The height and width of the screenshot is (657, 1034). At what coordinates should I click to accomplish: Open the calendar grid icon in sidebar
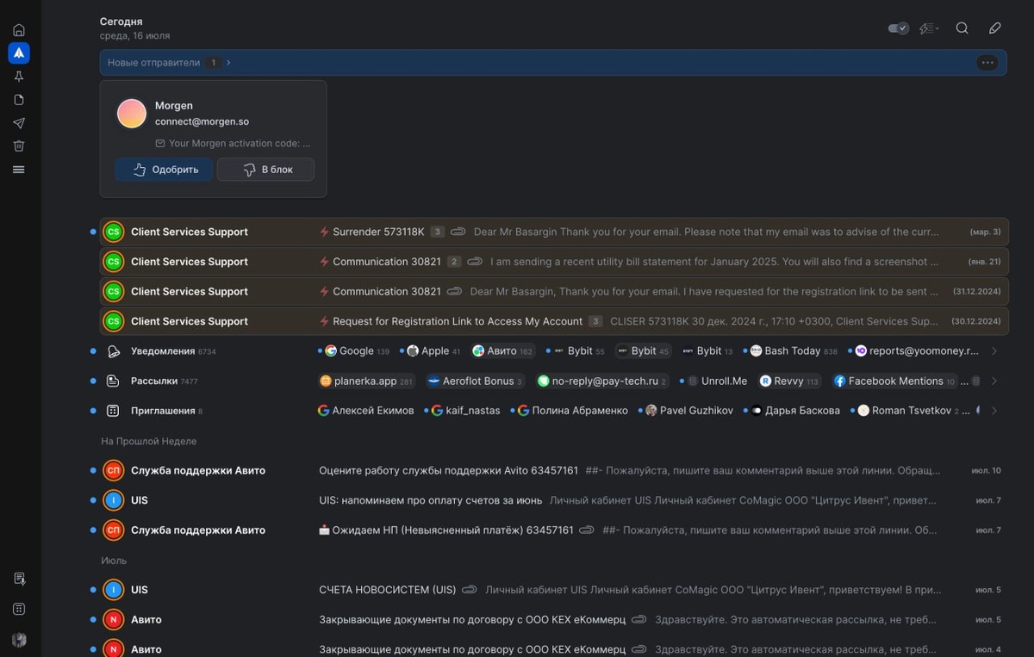click(x=19, y=609)
